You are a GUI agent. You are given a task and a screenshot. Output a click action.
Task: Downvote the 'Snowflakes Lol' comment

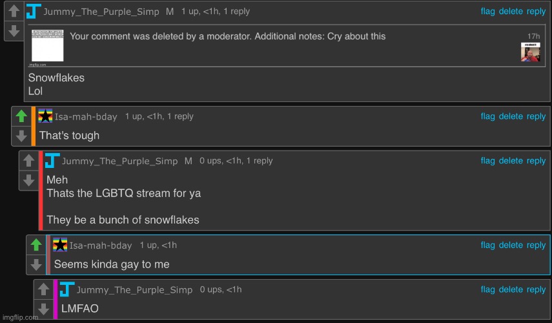14,31
